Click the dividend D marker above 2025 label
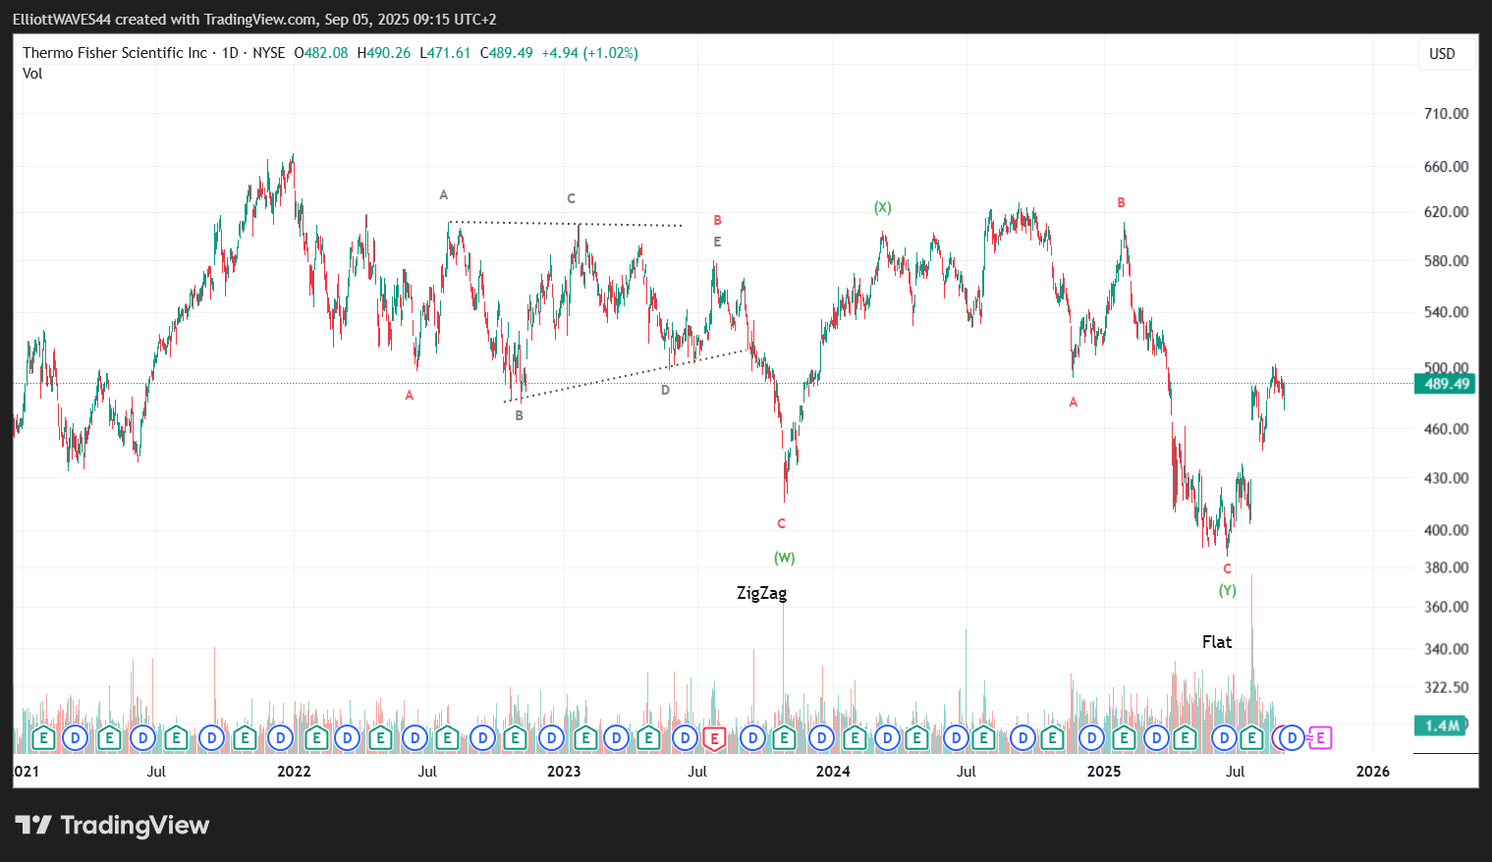Screen dimensions: 1492x862 (x=1091, y=738)
